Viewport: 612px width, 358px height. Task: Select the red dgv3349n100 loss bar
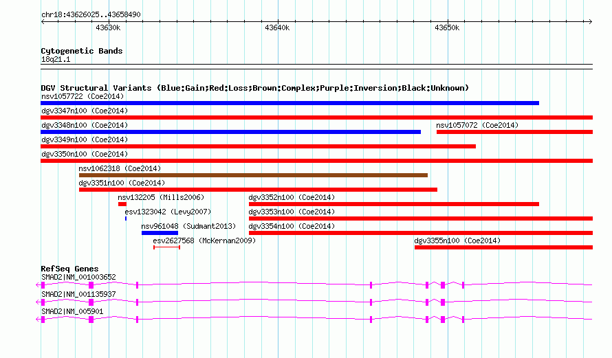(x=258, y=146)
